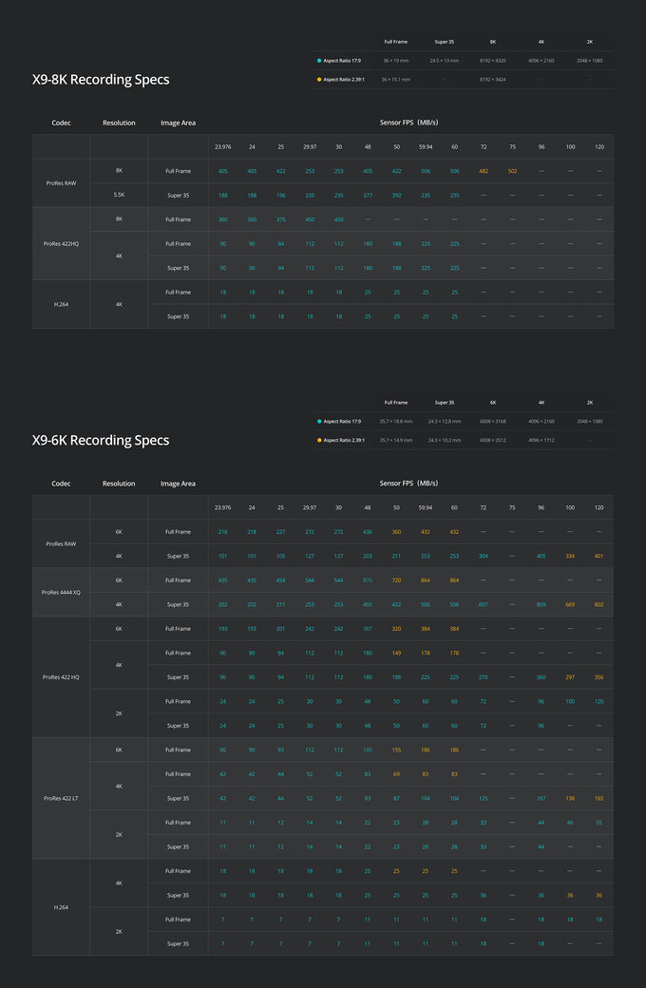This screenshot has height=988, width=646.
Task: Click the teal dot beside X9-6K Aspect Ratio 17:9
Action: [319, 421]
